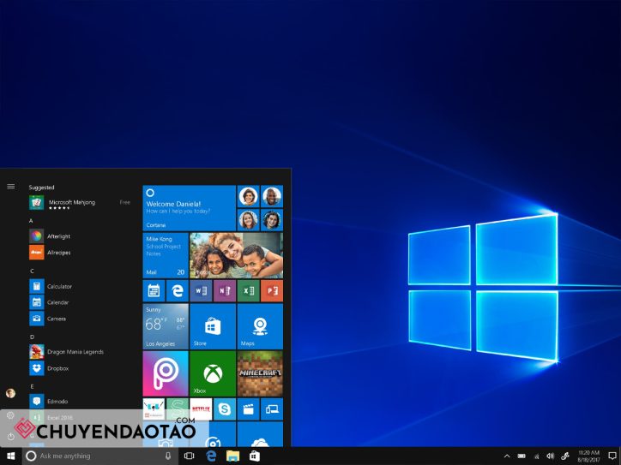Screen dimensions: 621x465
Task: Launch the Word tile
Action: pyautogui.click(x=201, y=291)
